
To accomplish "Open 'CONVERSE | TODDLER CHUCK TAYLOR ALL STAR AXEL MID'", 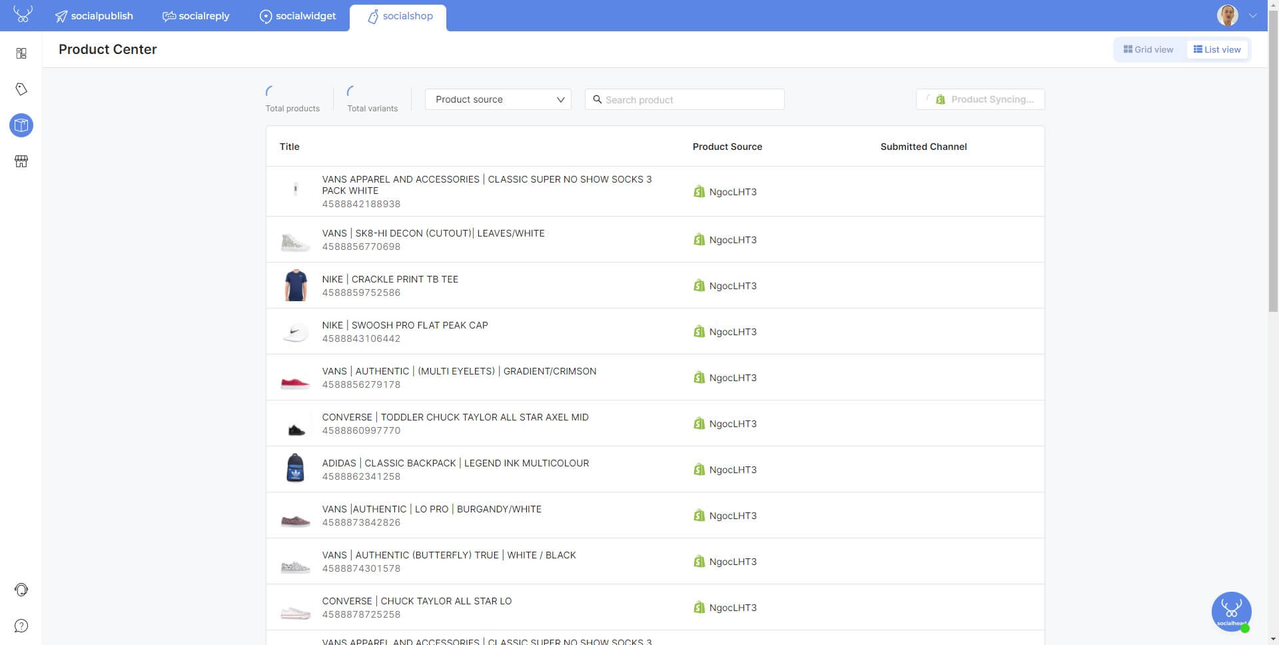I will click(455, 417).
